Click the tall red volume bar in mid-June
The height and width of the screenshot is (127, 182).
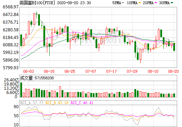point(60,92)
